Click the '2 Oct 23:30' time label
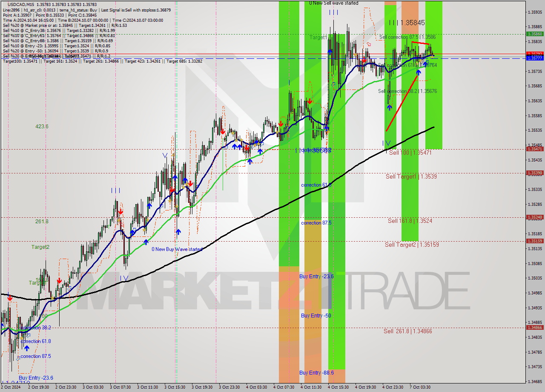Image resolution: width=545 pixels, height=392 pixels. (67, 387)
